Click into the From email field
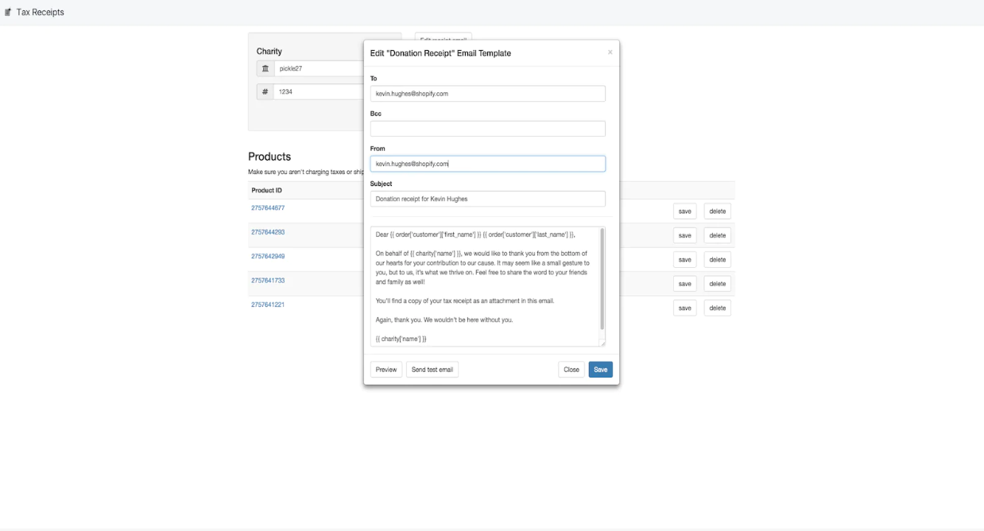 coord(487,164)
